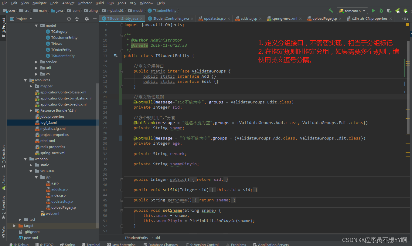
Task: Open the Web side tool window
Action: tap(3, 231)
